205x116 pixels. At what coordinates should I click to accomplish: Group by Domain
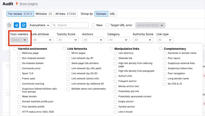click(x=101, y=14)
